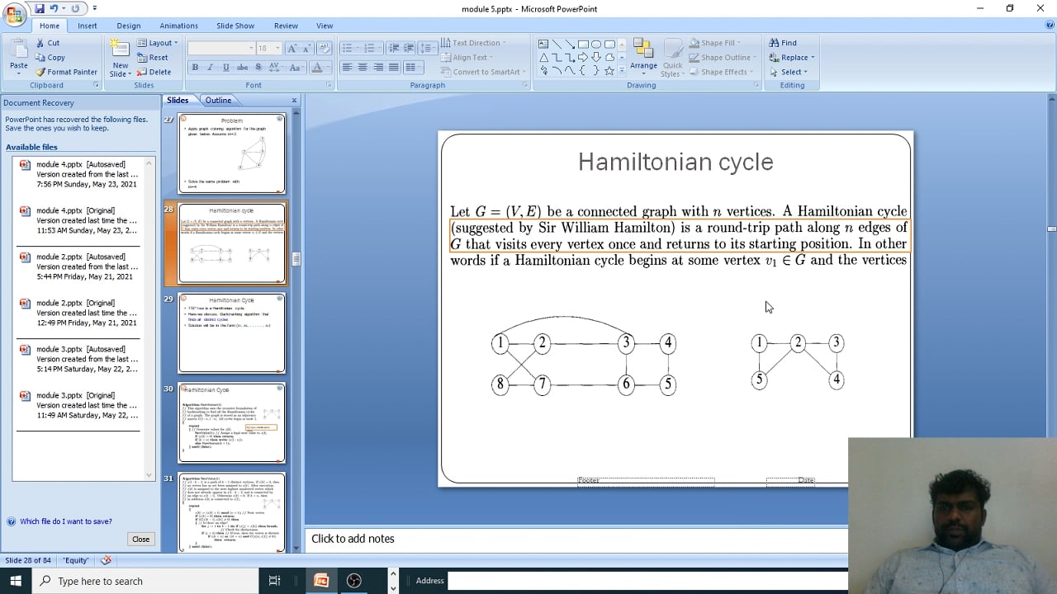
Task: Delete the slide with Delete button
Action: (154, 72)
